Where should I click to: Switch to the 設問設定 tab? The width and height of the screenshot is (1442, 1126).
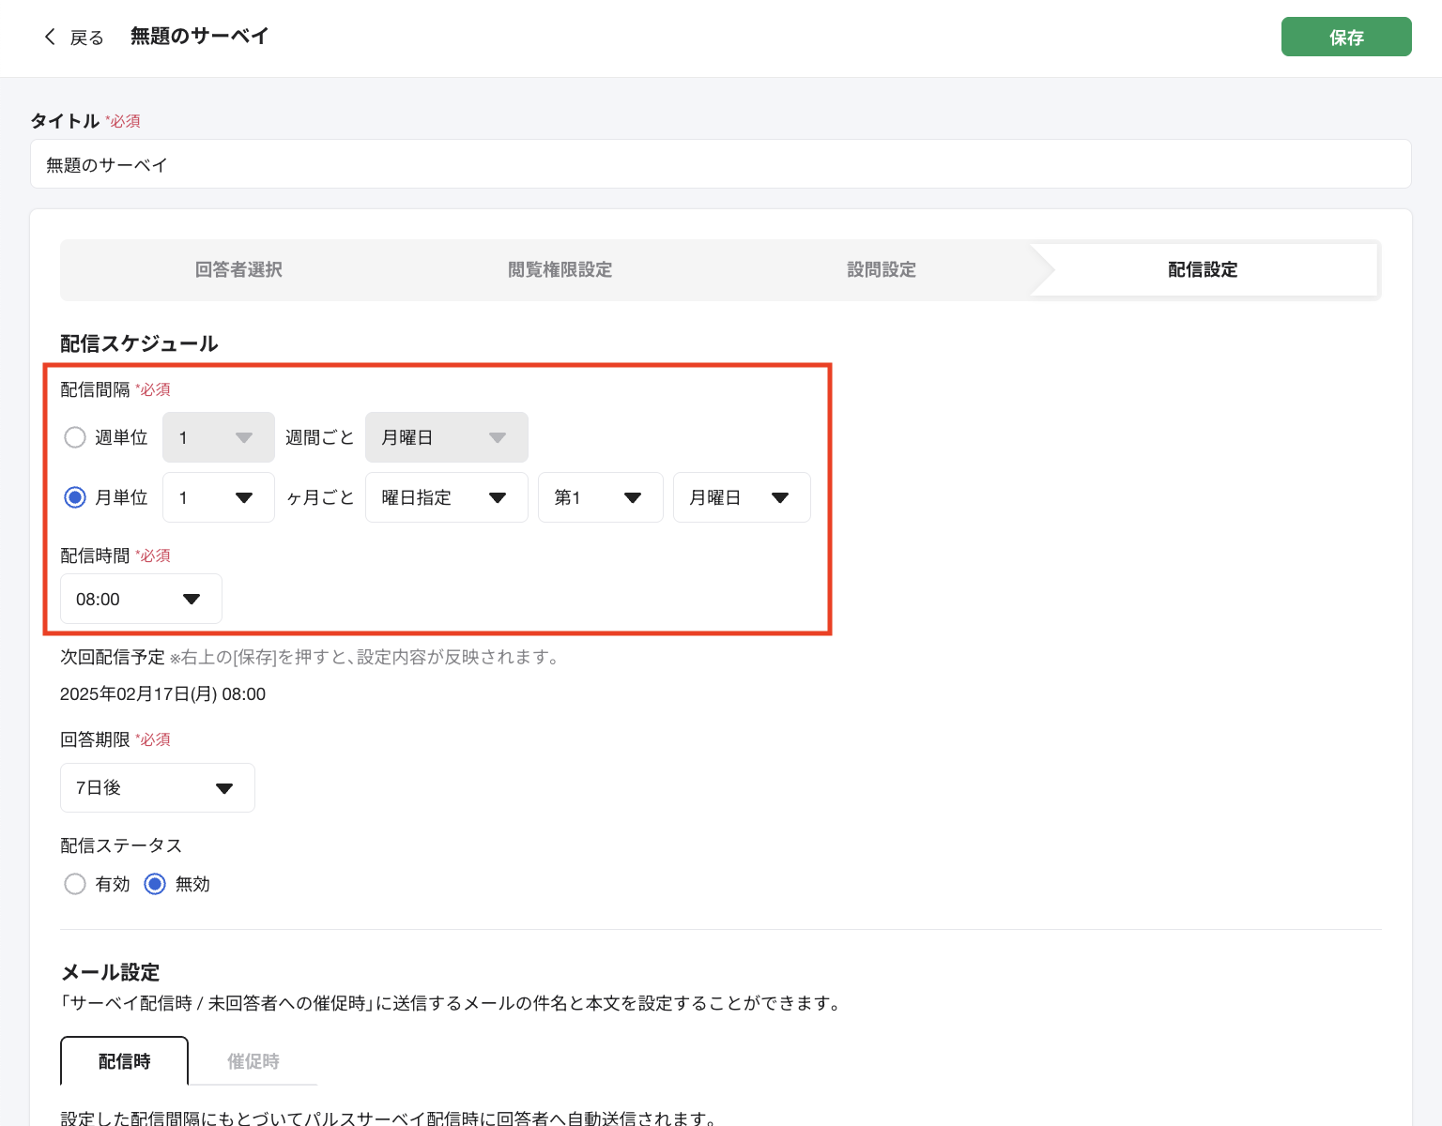coord(881,269)
